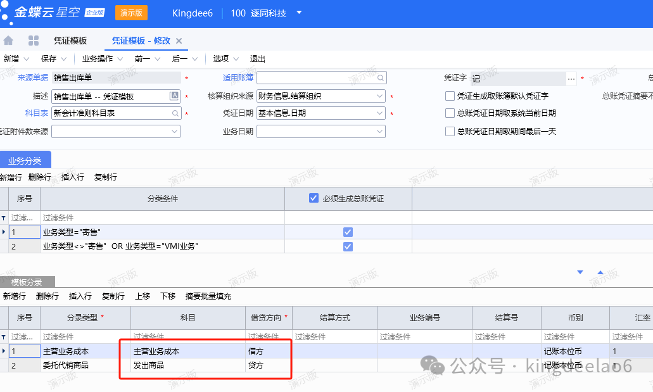Switch to the 凭证模板 tab
This screenshot has width=653, height=392.
(x=70, y=41)
